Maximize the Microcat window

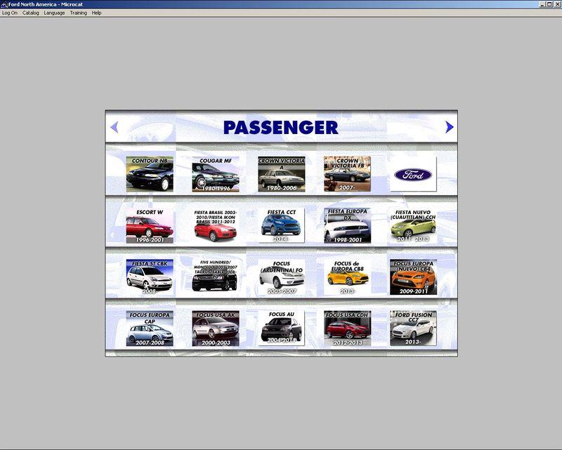point(549,4)
